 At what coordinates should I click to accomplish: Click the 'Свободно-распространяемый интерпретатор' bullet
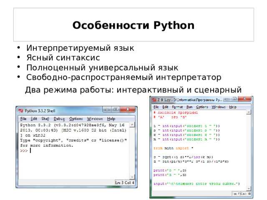[123, 77]
